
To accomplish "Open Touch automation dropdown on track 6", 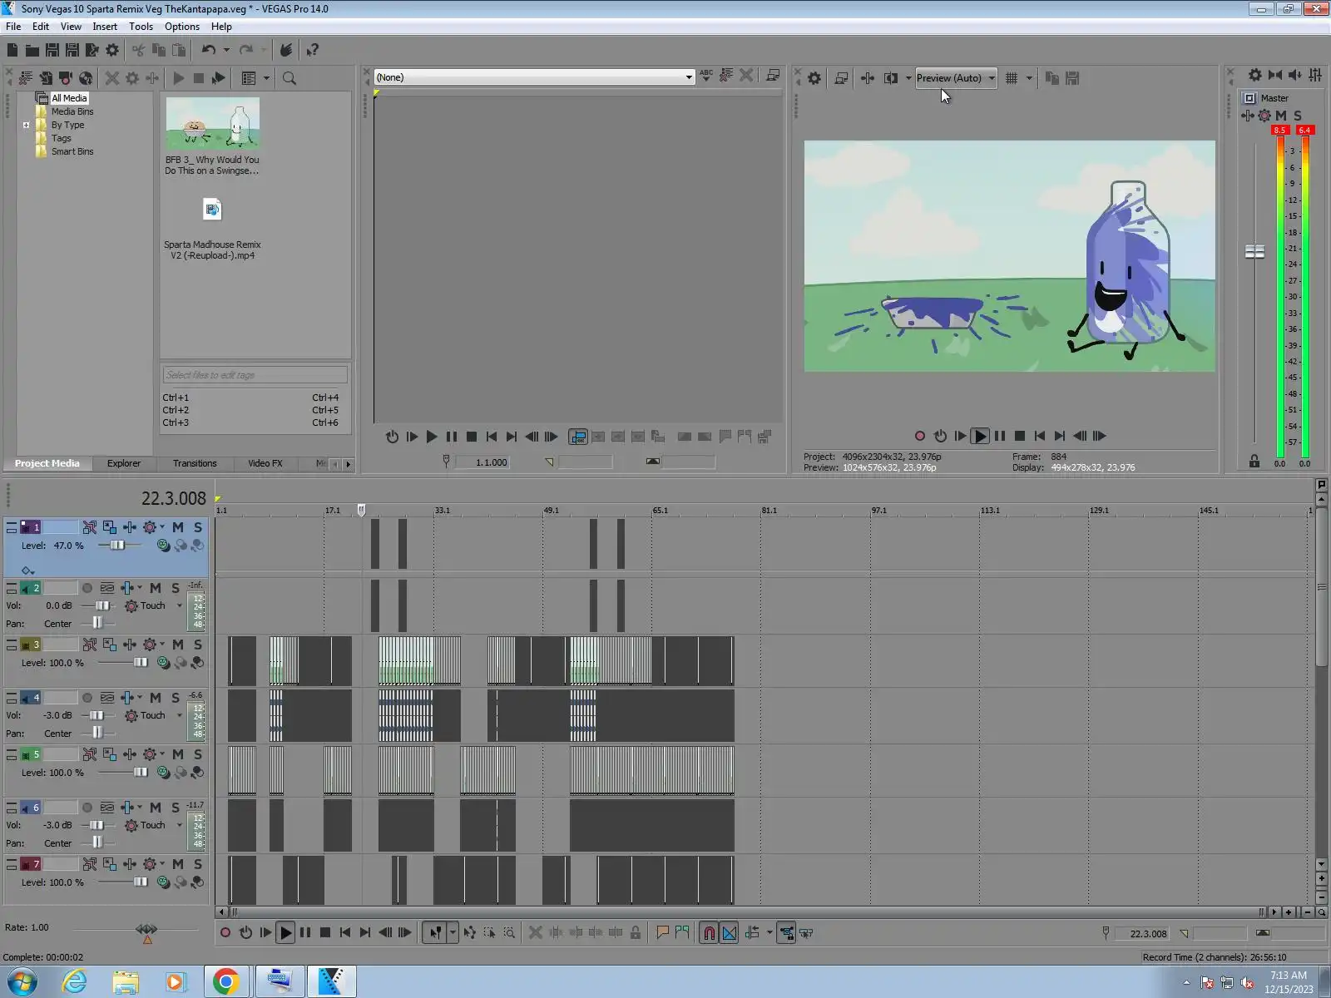I will point(179,825).
